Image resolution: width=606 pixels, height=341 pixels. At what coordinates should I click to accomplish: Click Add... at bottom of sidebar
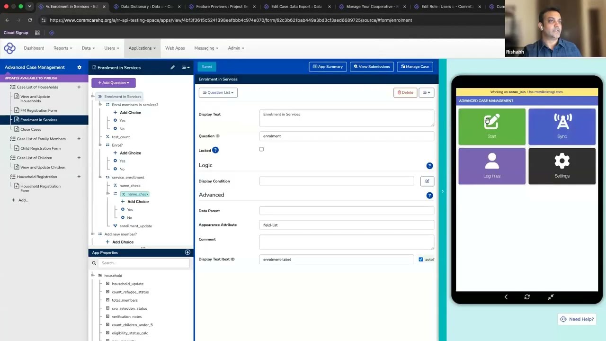[19, 200]
